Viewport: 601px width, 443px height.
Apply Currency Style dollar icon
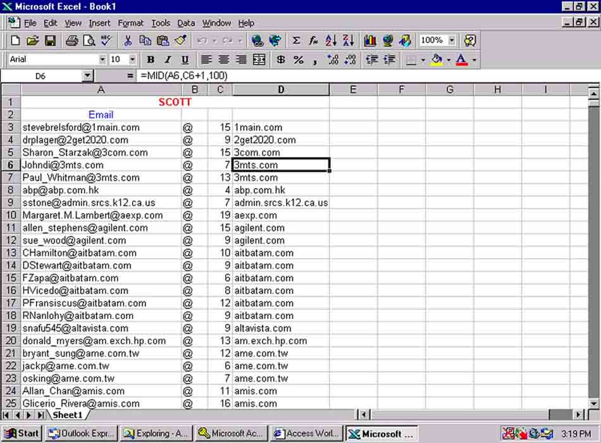(x=280, y=59)
